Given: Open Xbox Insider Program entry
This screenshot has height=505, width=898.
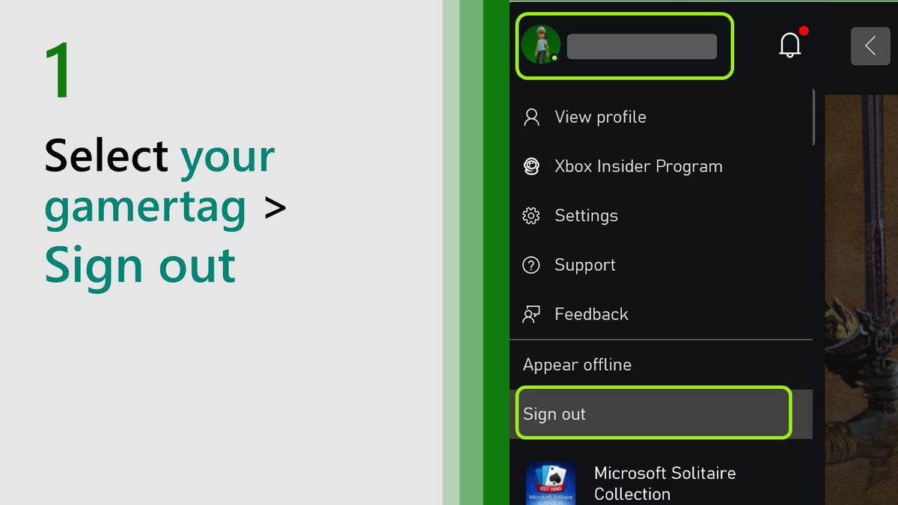Looking at the screenshot, I should 661,166.
